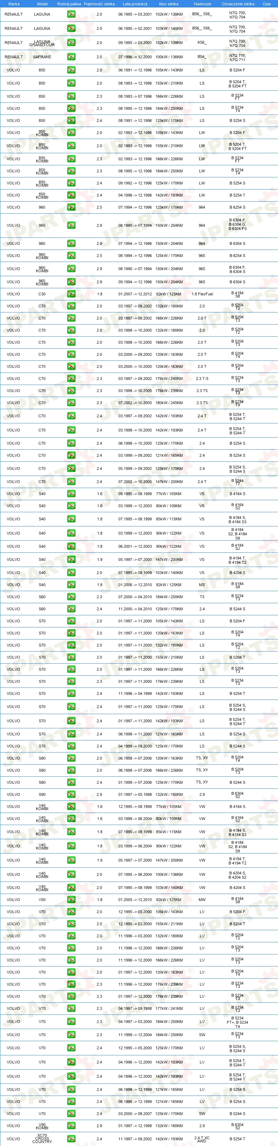Click fuel icon in Volvo C30 row
The width and height of the screenshot is (278, 1146).
pos(71,294)
